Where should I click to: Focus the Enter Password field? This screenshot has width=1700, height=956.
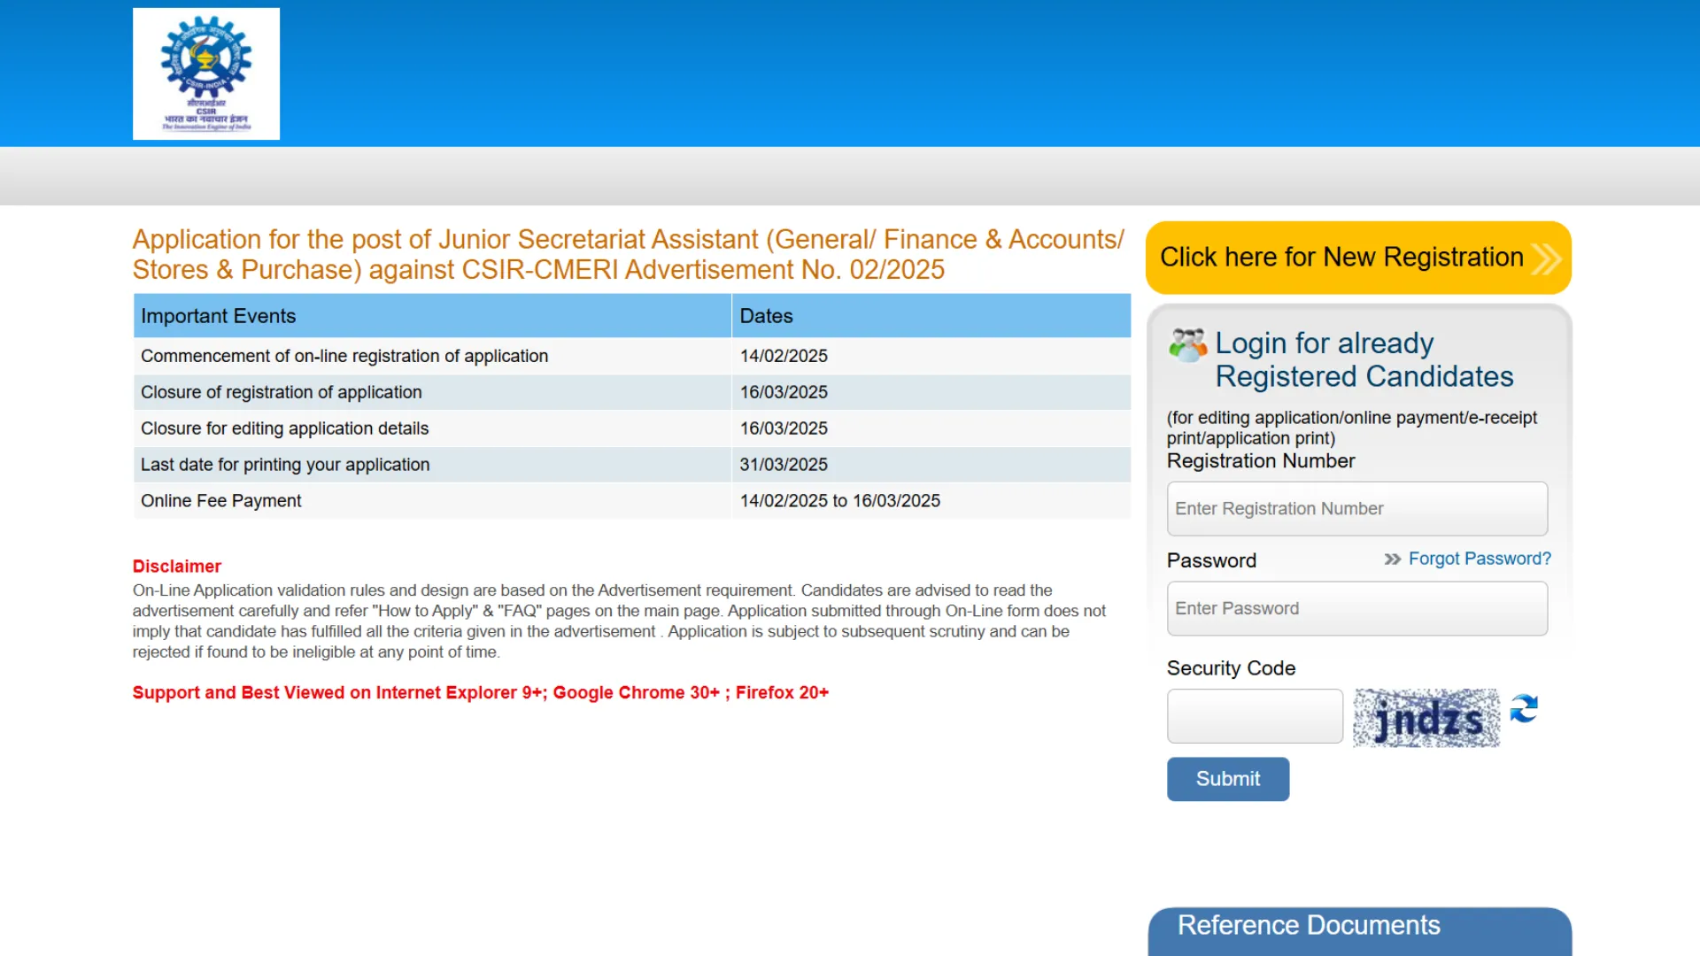coord(1356,608)
